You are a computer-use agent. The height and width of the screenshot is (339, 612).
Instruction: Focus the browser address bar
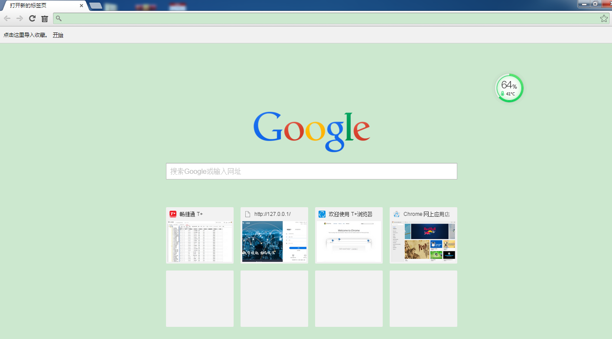coord(332,18)
